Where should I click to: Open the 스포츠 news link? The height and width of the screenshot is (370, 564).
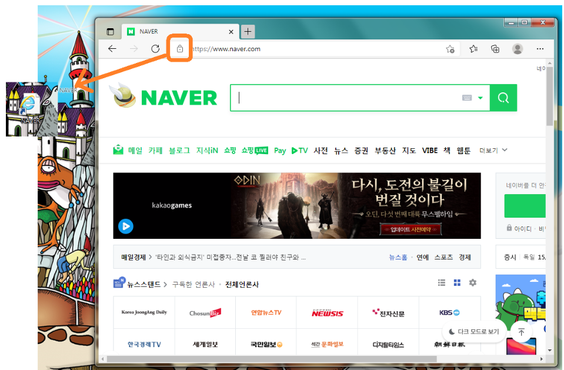pyautogui.click(x=443, y=257)
